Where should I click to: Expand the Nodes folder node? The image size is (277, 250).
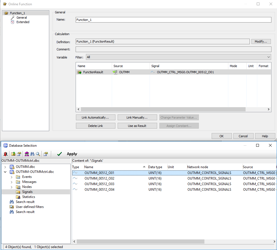click(x=11, y=187)
